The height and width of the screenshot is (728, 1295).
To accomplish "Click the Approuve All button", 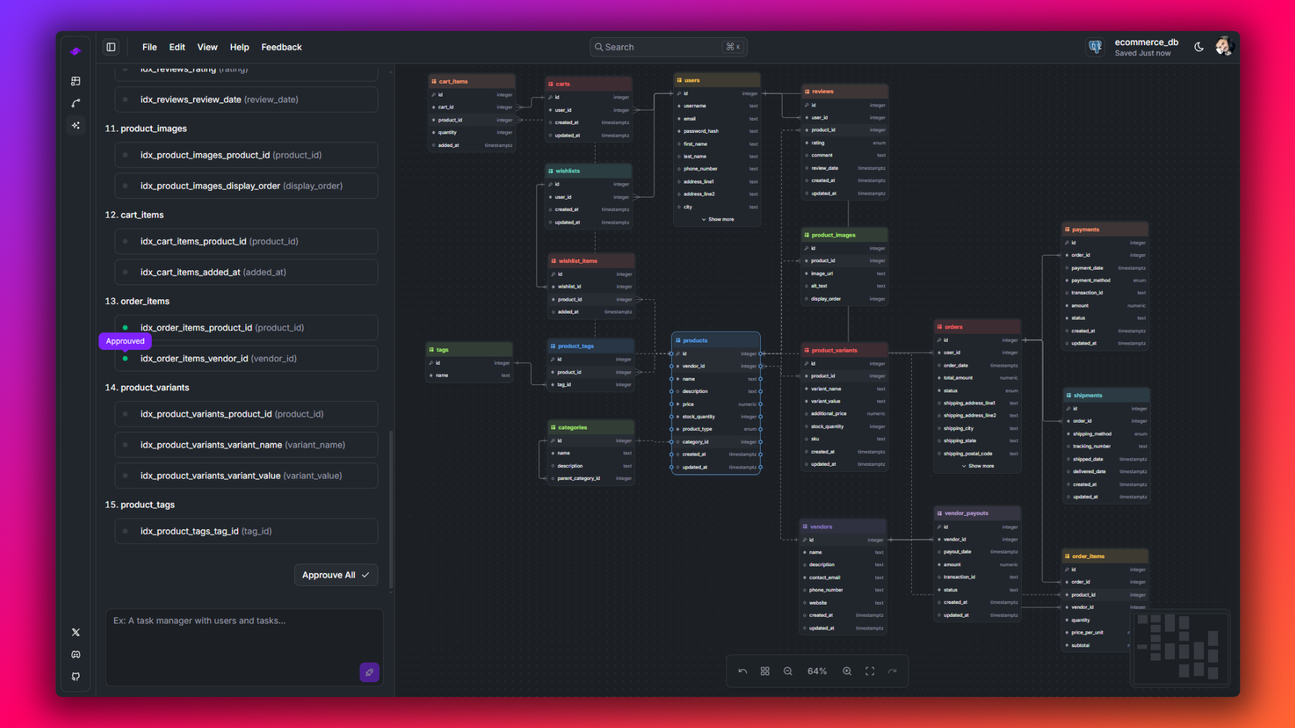I will [x=335, y=575].
